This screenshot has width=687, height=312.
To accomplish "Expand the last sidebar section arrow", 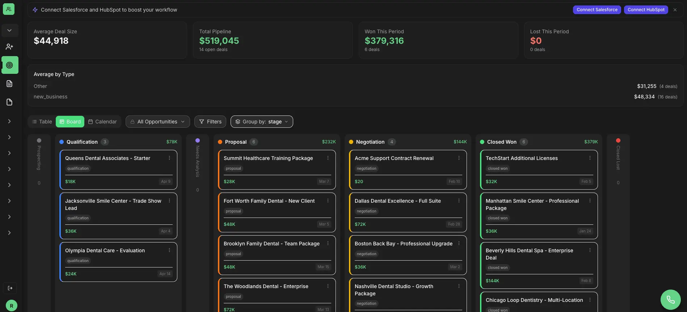I will 9,233.
